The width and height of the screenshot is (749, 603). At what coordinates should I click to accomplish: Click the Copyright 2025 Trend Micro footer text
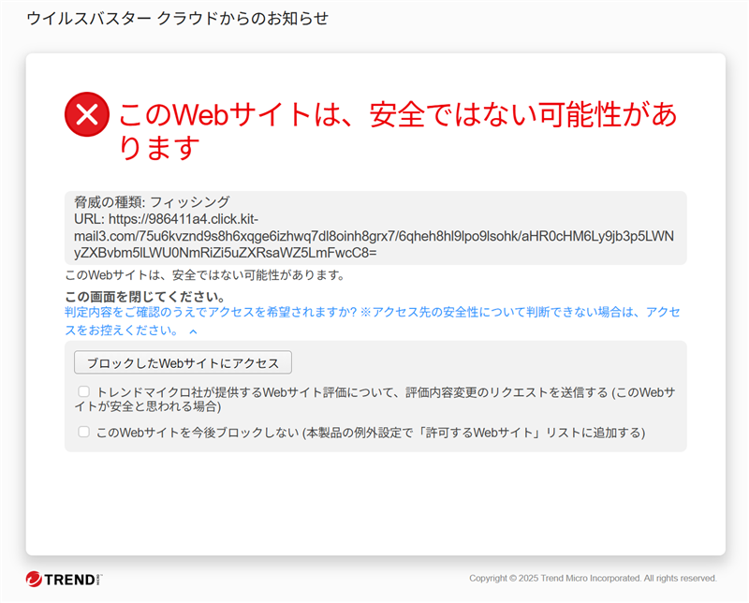tap(593, 578)
